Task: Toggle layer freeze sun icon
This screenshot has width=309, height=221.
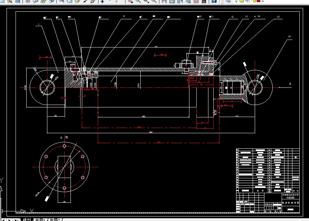Action: click(x=241, y=1)
